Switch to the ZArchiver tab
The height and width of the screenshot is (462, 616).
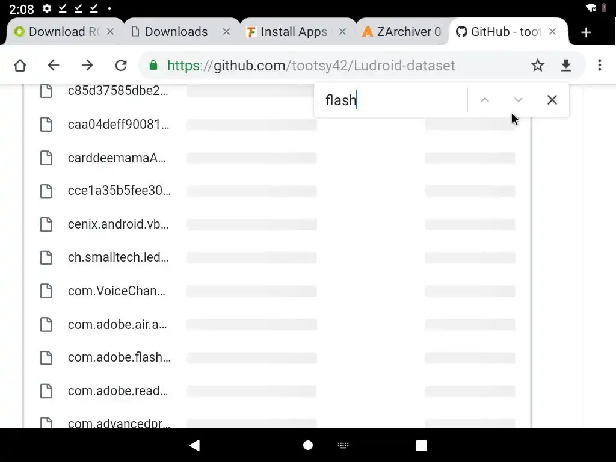point(402,32)
